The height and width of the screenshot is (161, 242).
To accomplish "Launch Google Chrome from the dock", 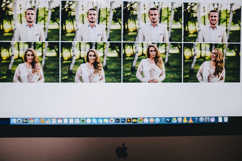I will pyautogui.click(x=31, y=121).
